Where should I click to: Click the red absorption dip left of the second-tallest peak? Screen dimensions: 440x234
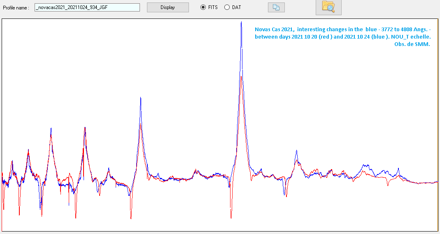tap(131, 218)
